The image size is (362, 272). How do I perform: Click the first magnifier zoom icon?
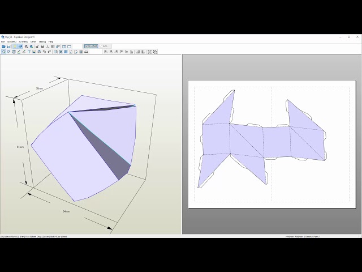[x=27, y=46]
